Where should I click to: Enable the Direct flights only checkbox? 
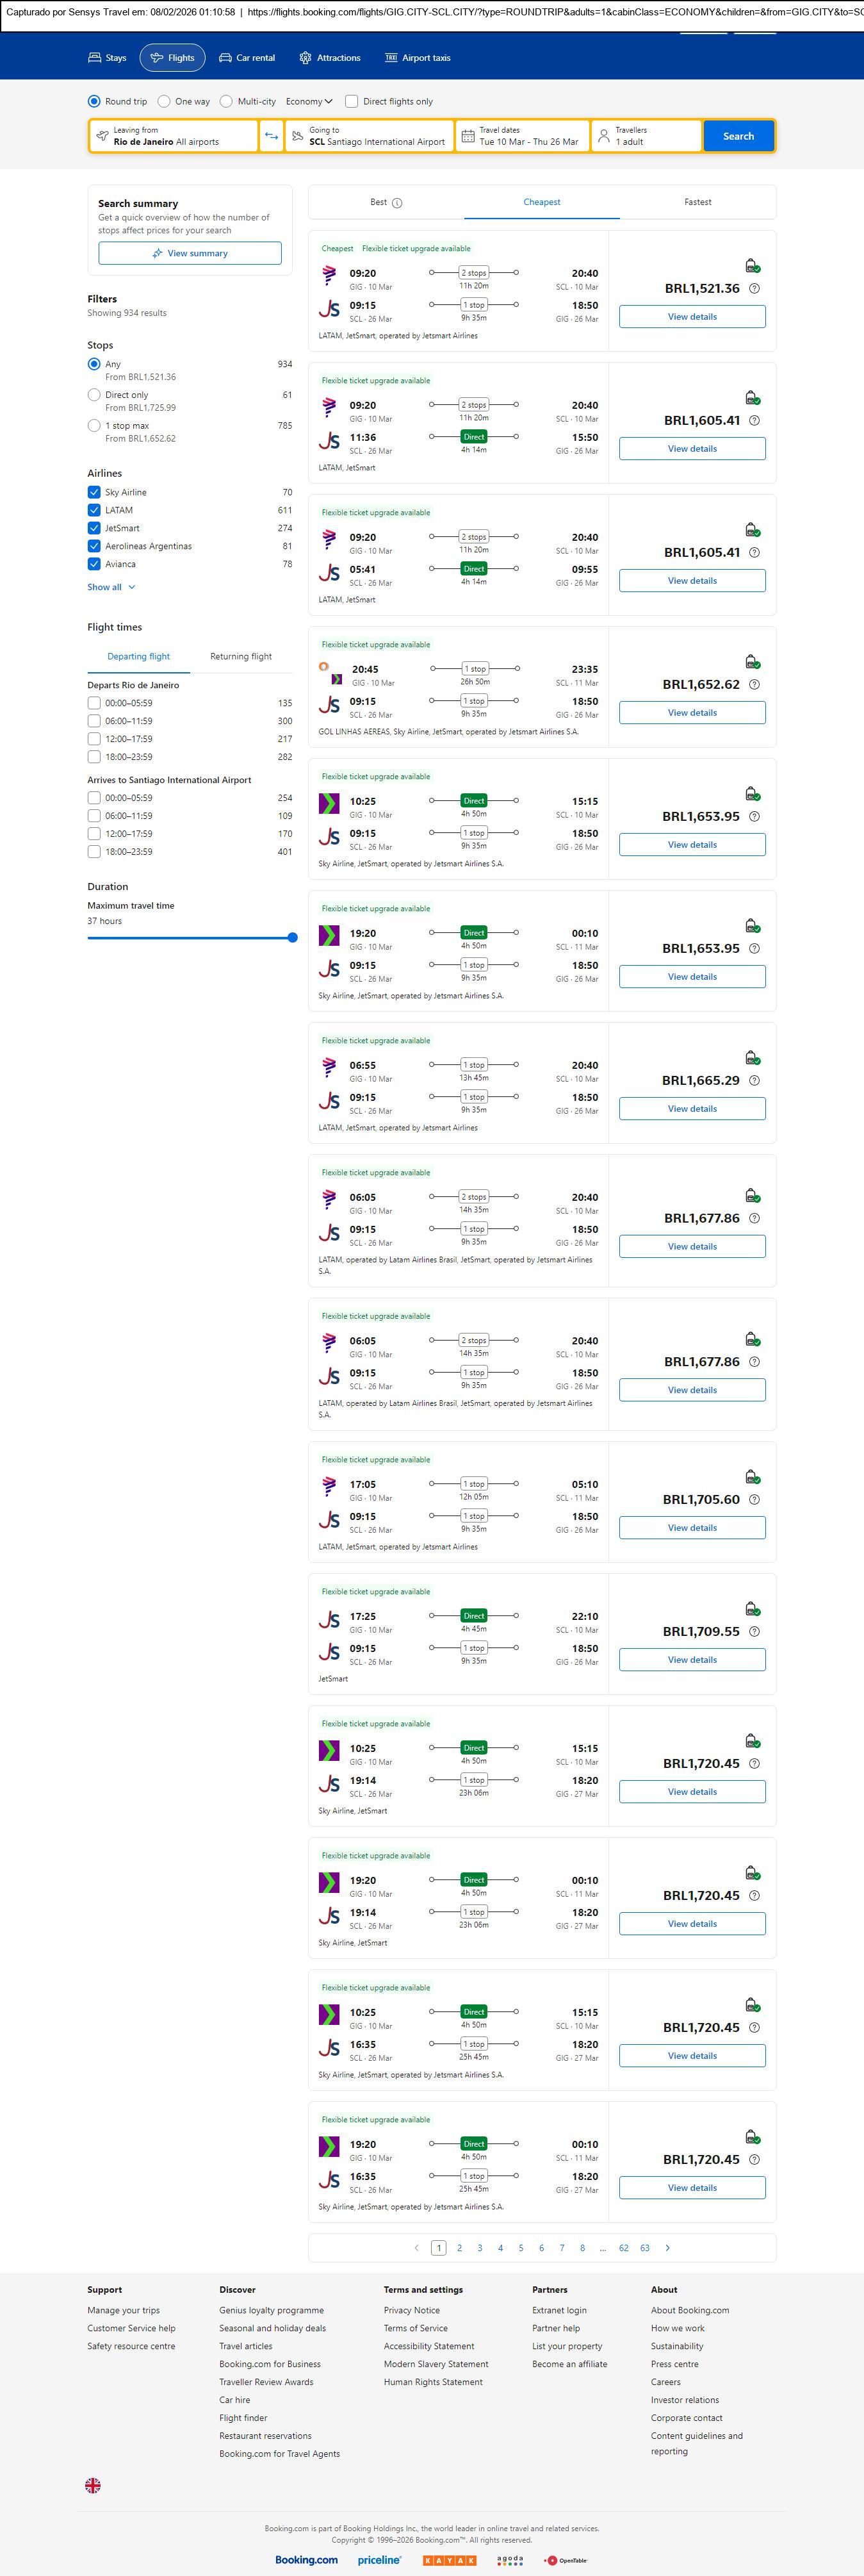tap(352, 101)
